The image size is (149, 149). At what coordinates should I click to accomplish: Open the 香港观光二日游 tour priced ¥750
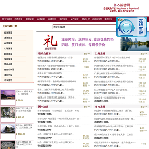click(x=50, y=74)
